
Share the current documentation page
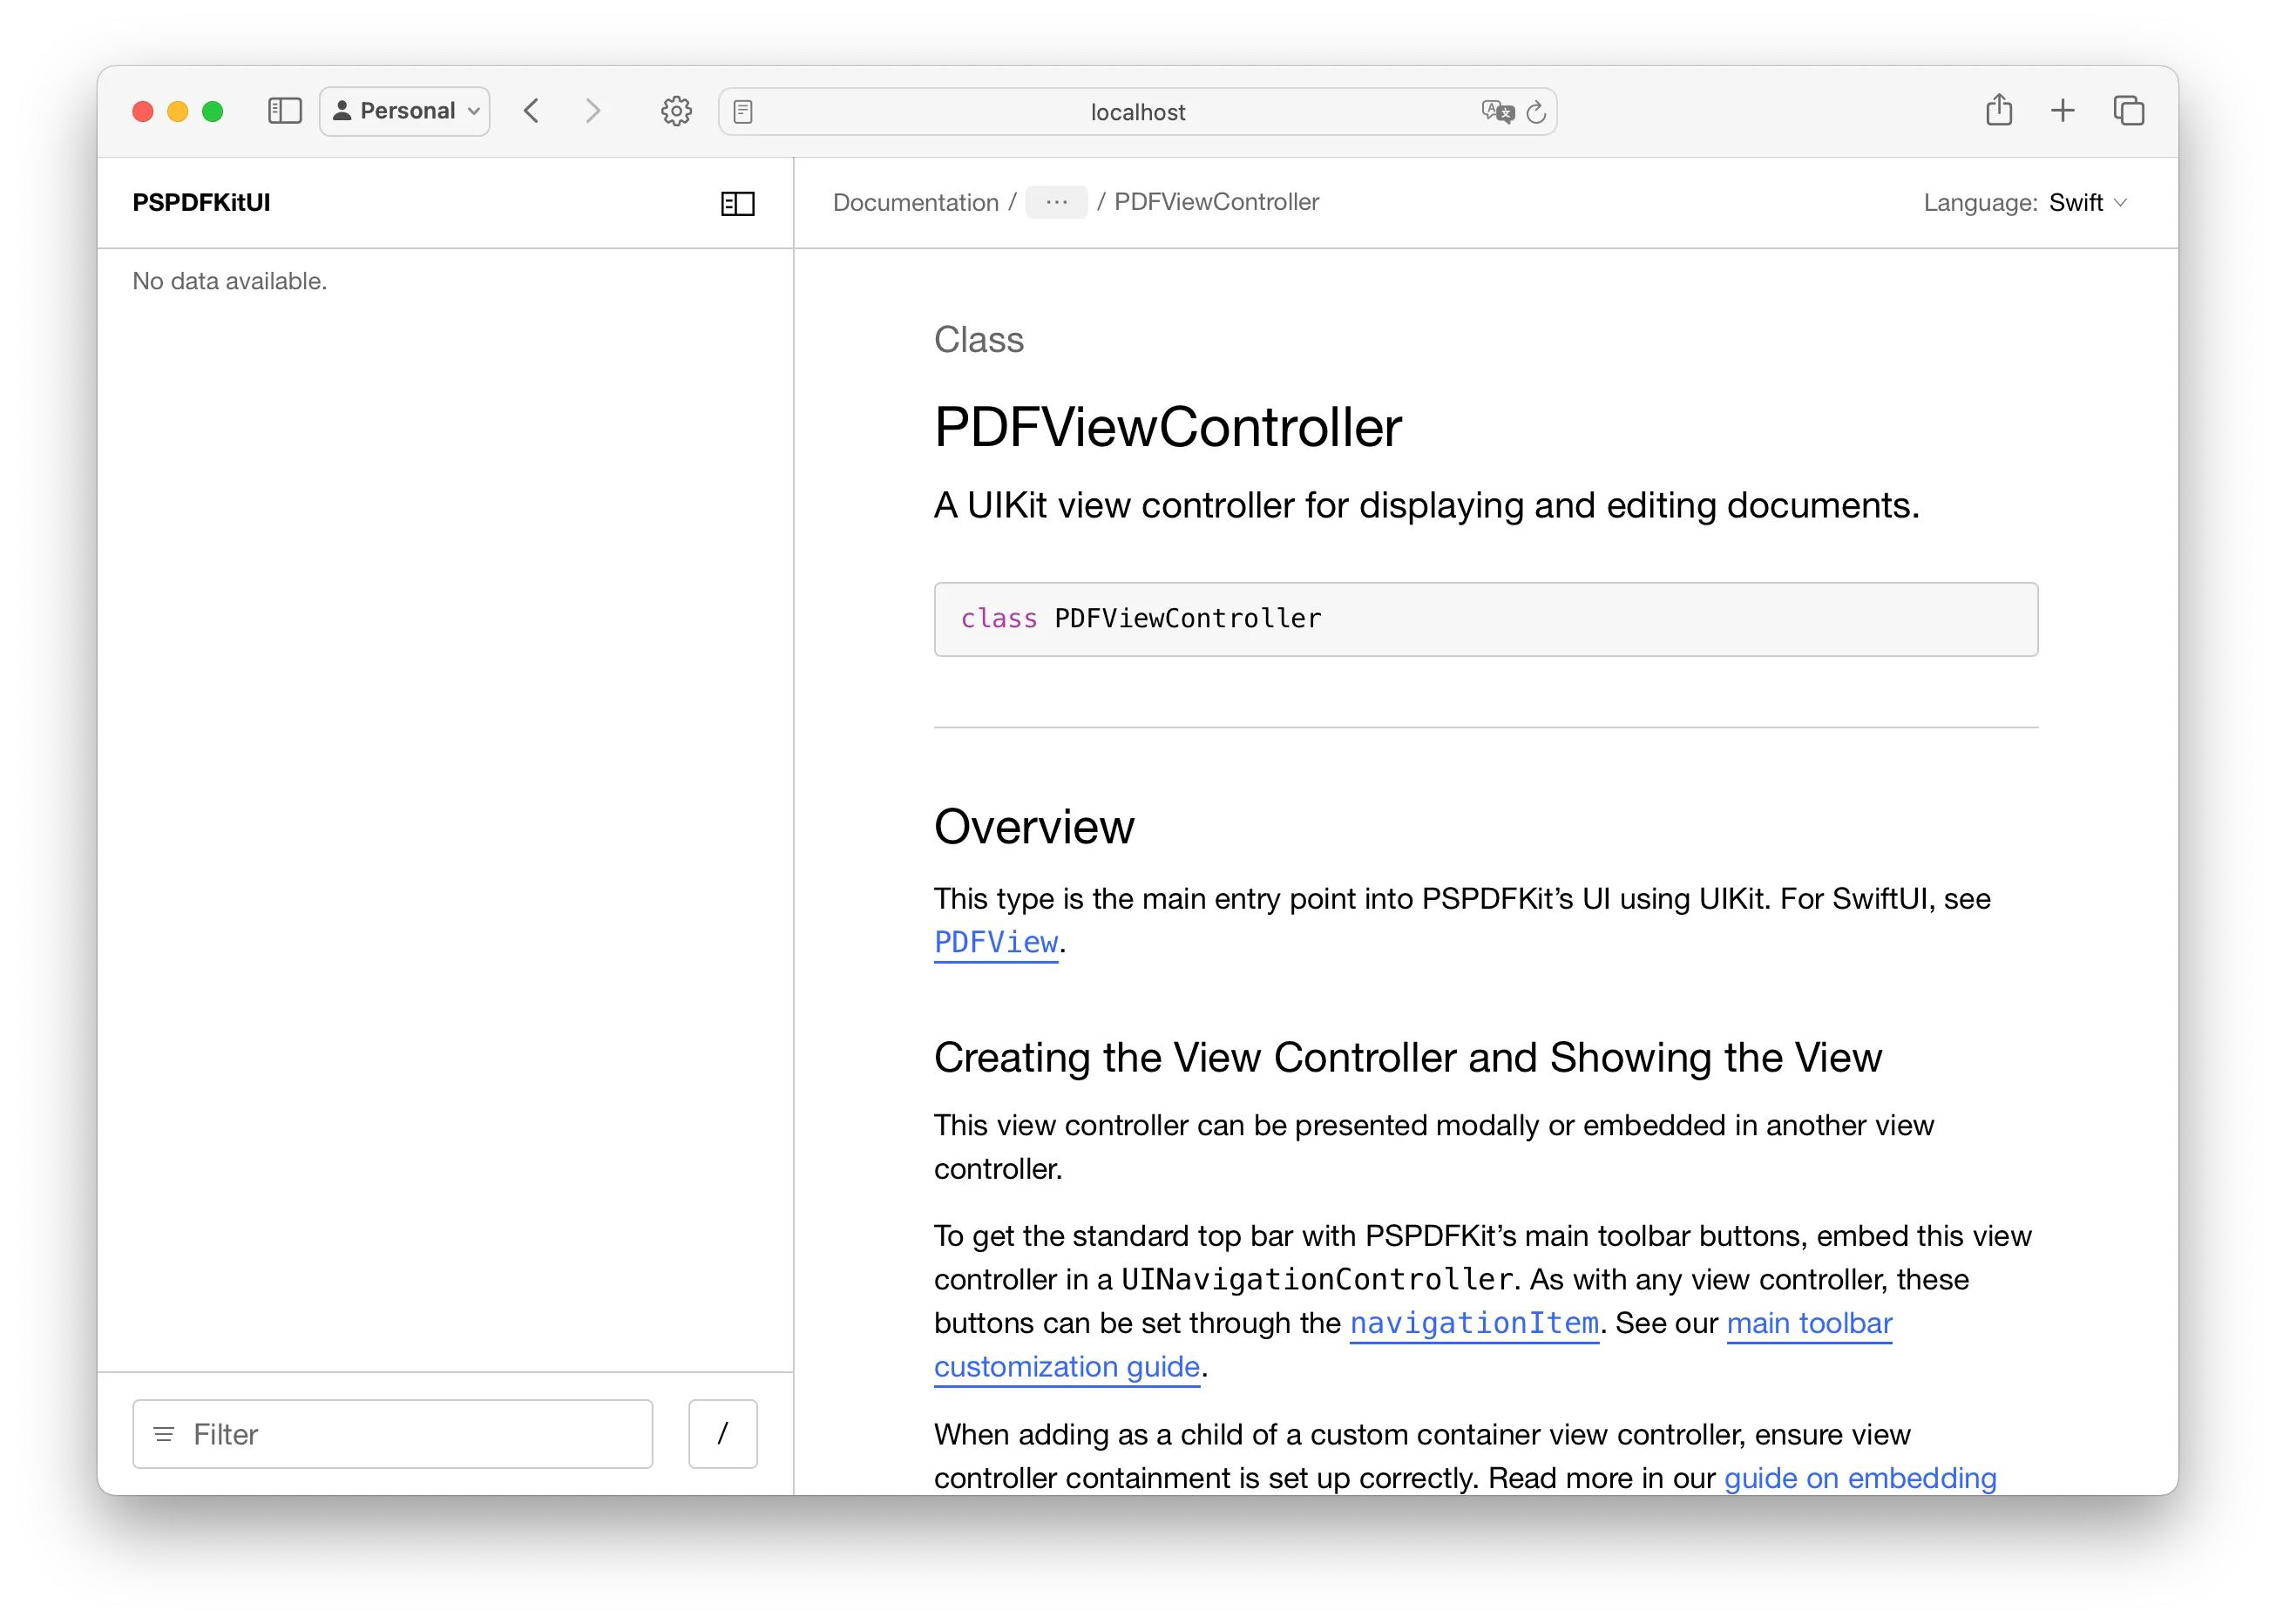pyautogui.click(x=1998, y=110)
